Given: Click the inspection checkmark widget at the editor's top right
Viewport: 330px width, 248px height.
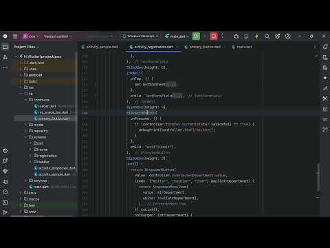Looking at the screenshot, I should click(316, 56).
